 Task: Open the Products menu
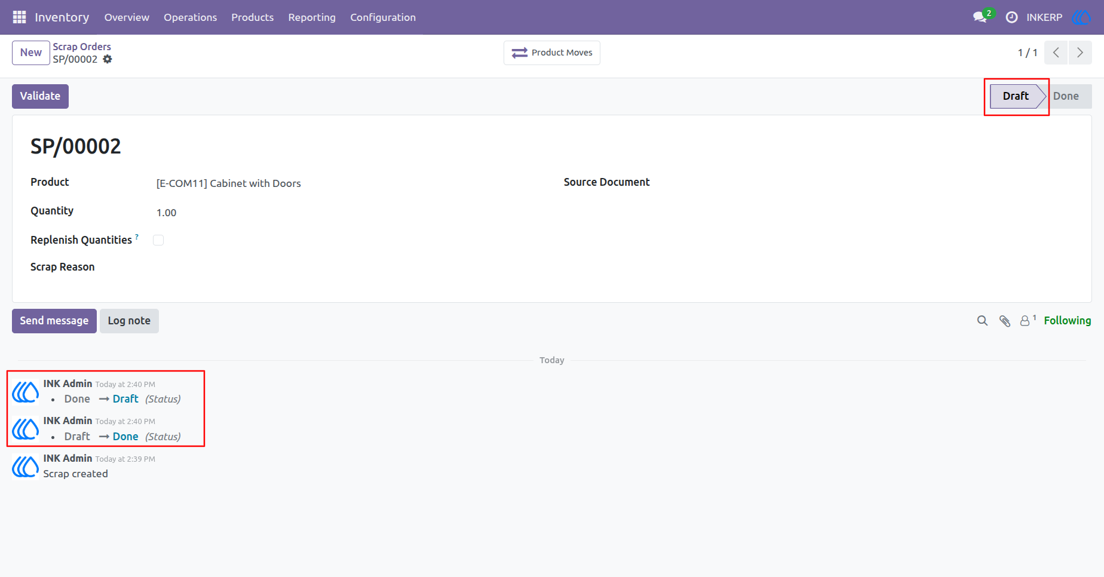(x=253, y=17)
